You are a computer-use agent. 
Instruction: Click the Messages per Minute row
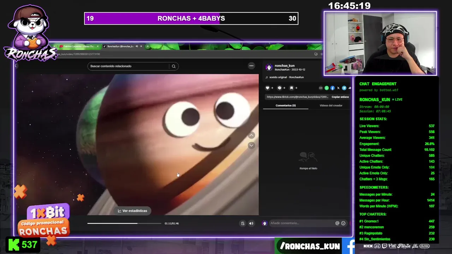point(397,194)
